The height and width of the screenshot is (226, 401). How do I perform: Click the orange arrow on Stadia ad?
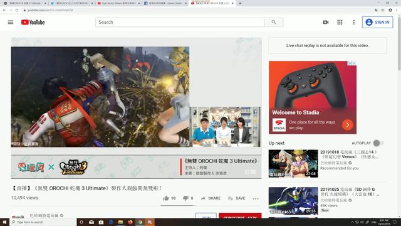coord(348,125)
